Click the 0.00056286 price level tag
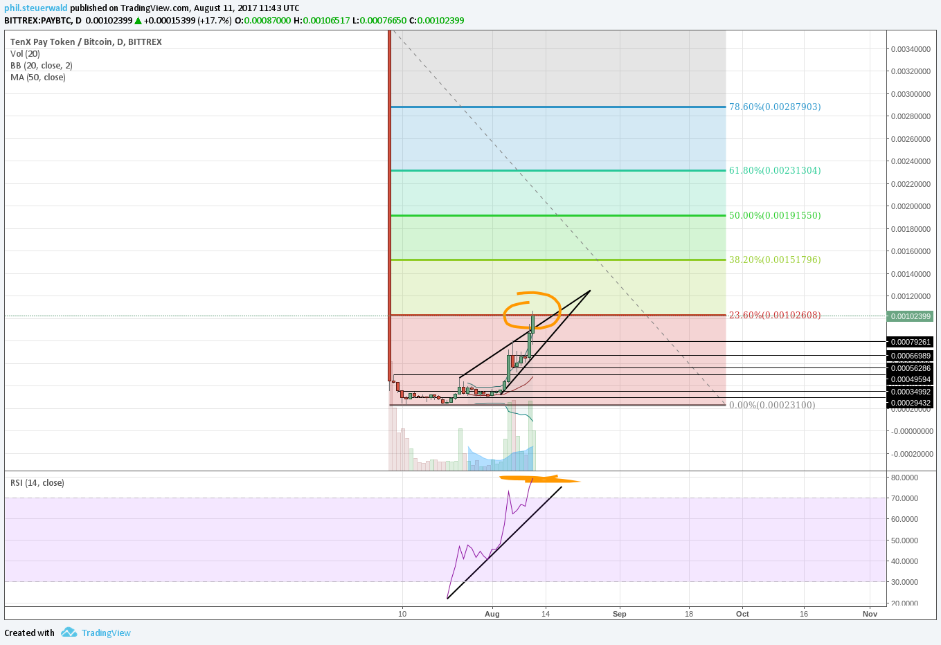 pos(911,368)
